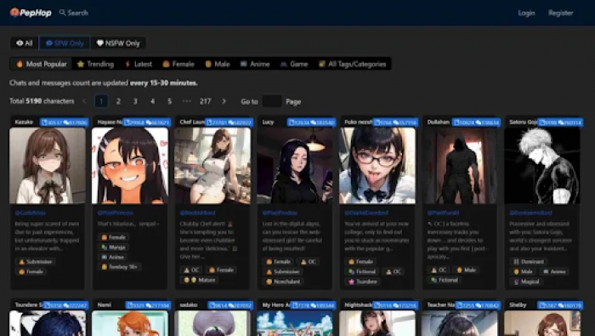
Task: Open Chef Laura character thumbnail
Action: click(x=212, y=166)
